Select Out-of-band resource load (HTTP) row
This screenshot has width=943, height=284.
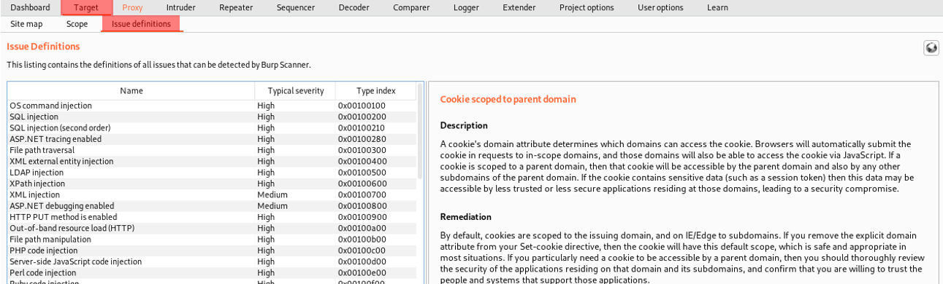[x=212, y=229]
